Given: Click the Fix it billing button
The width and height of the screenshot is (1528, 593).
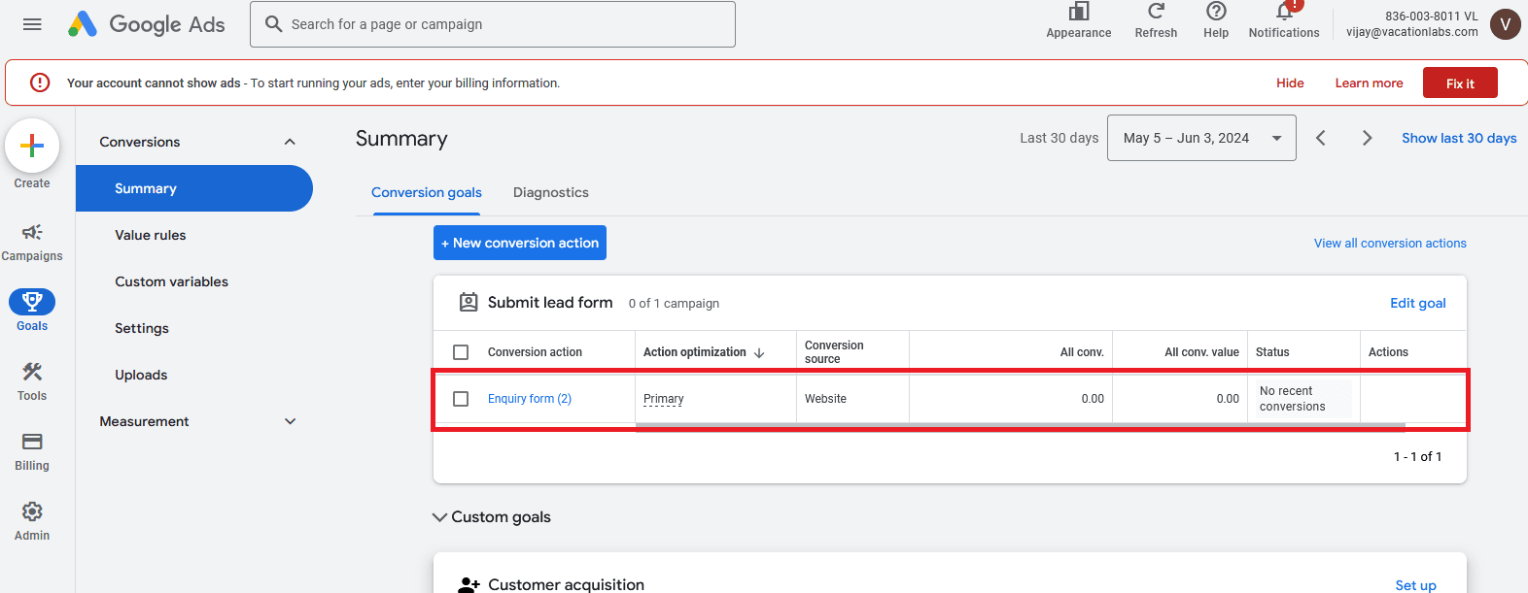Looking at the screenshot, I should click(1459, 83).
